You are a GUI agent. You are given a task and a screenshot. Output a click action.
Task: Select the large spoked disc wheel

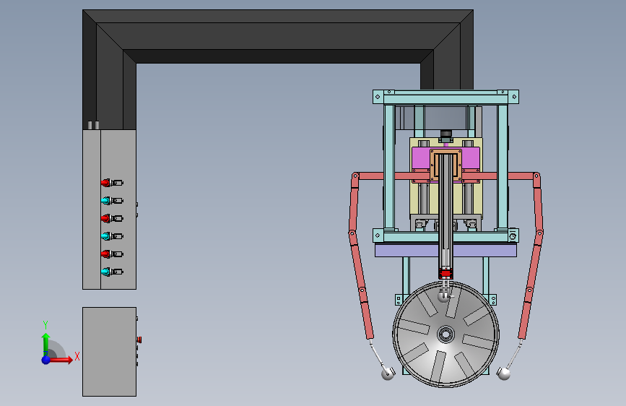(446, 334)
